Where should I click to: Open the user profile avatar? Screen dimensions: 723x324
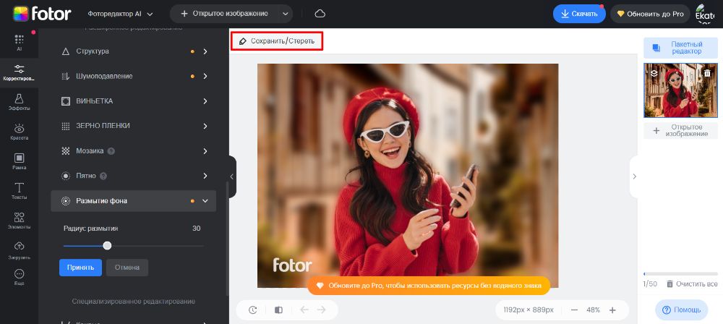pyautogui.click(x=704, y=14)
